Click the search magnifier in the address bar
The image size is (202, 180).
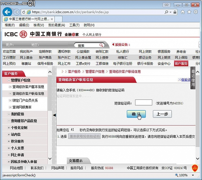[x=166, y=12]
